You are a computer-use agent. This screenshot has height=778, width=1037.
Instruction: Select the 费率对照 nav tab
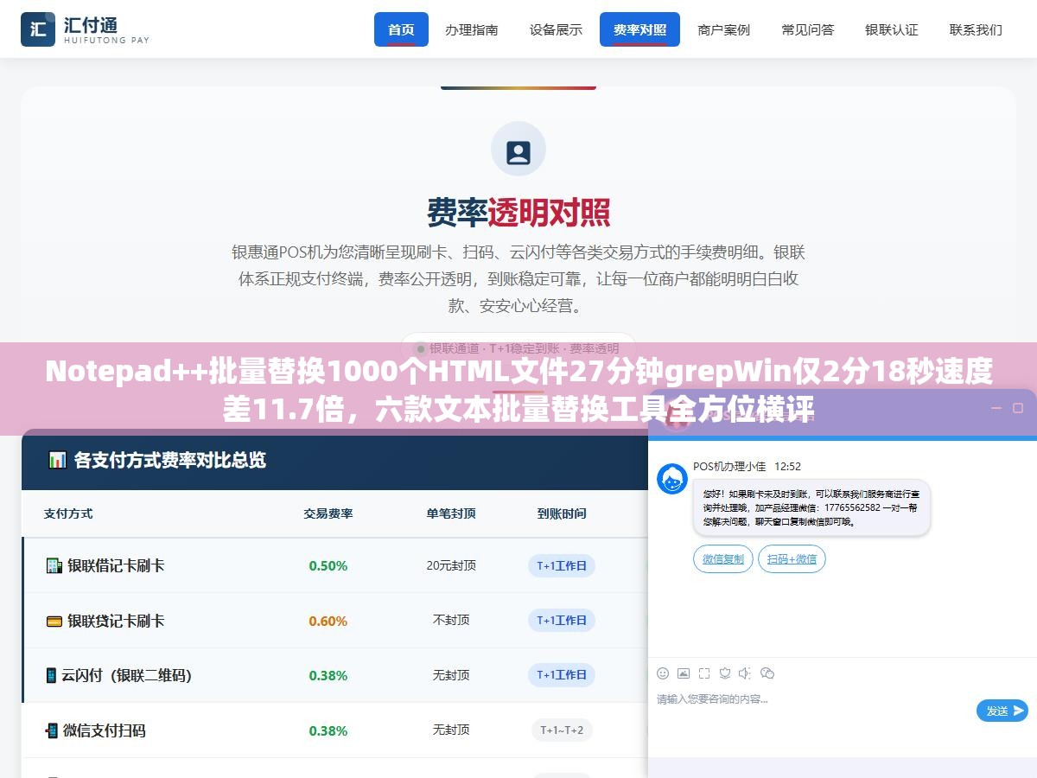tap(639, 29)
